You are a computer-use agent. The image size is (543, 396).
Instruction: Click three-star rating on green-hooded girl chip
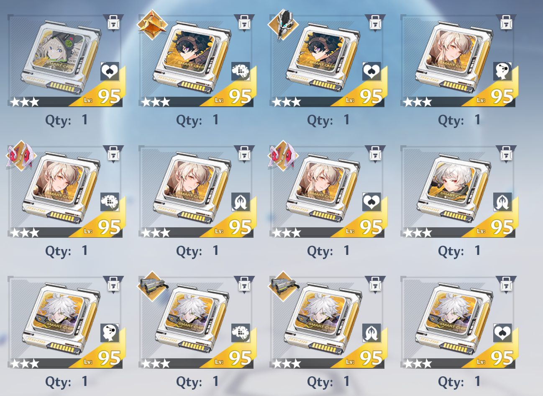click(25, 102)
